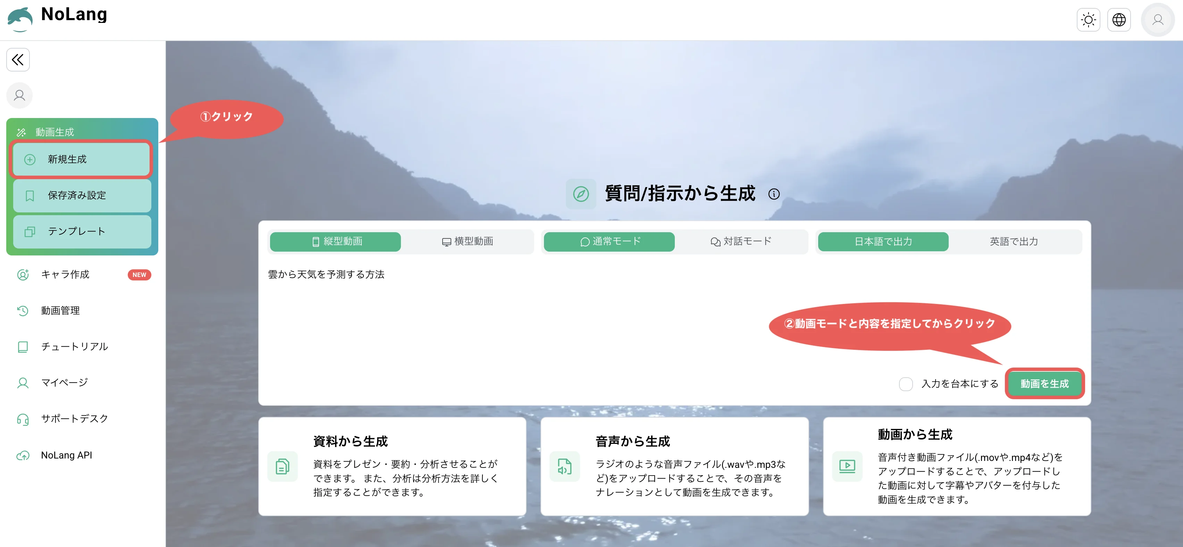Screen dimensions: 1183x547
Task: Select 英語で出力
Action: 1014,242
